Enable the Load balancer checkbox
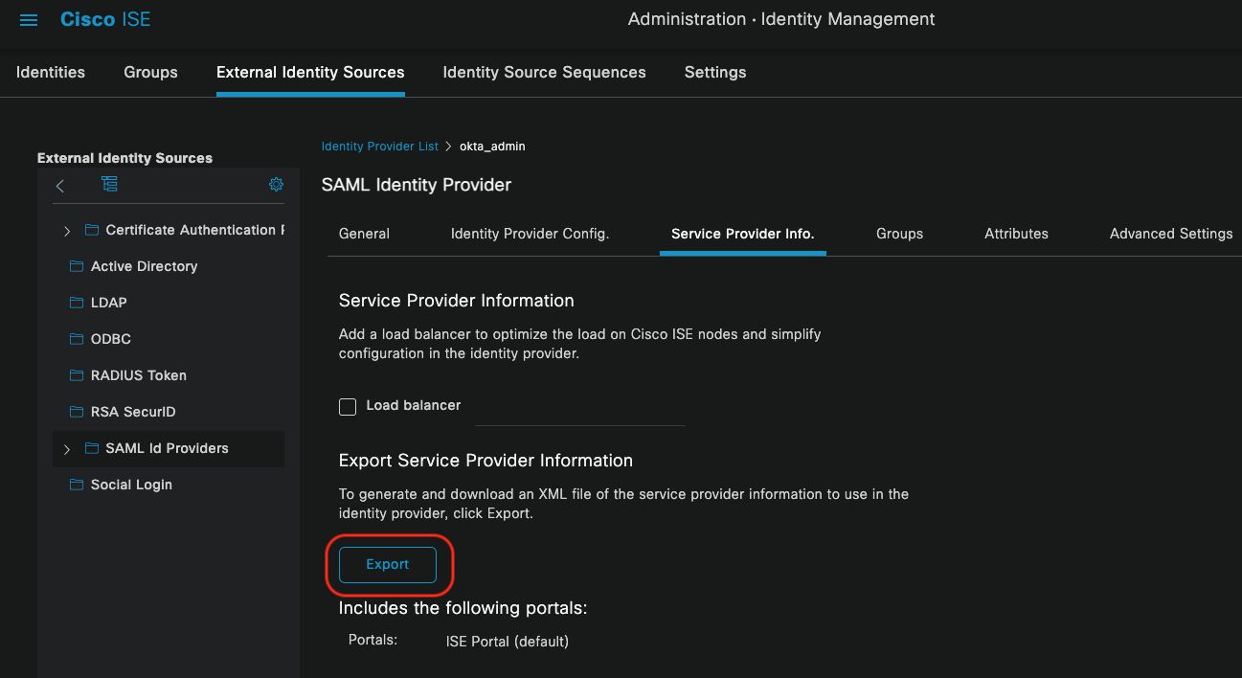The image size is (1242, 678). pyautogui.click(x=348, y=406)
